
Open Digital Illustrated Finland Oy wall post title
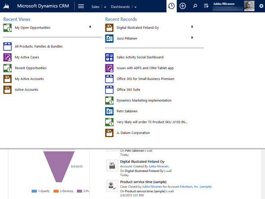click(x=142, y=162)
